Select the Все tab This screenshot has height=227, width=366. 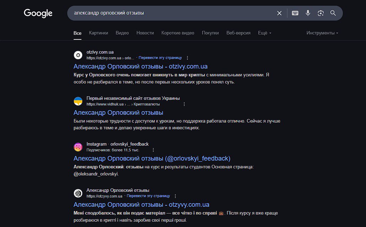78,33
